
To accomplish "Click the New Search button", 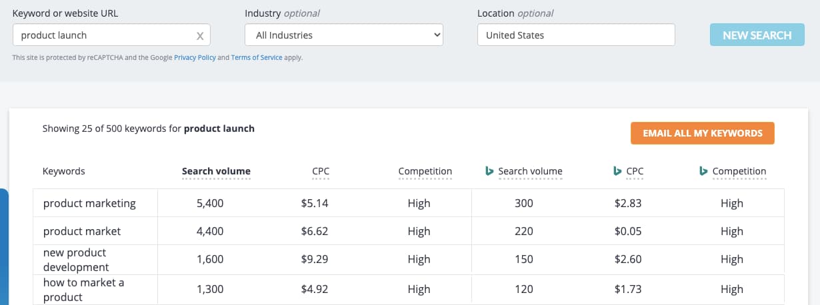I will point(757,35).
